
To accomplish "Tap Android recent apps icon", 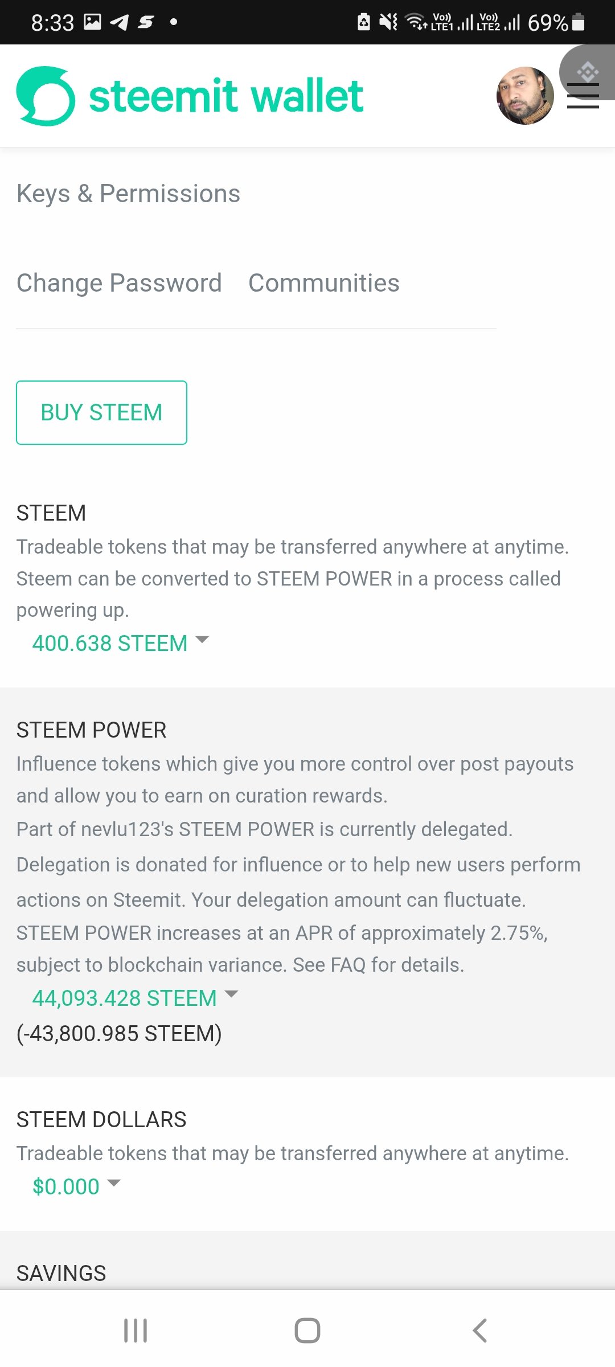I will point(136,1331).
